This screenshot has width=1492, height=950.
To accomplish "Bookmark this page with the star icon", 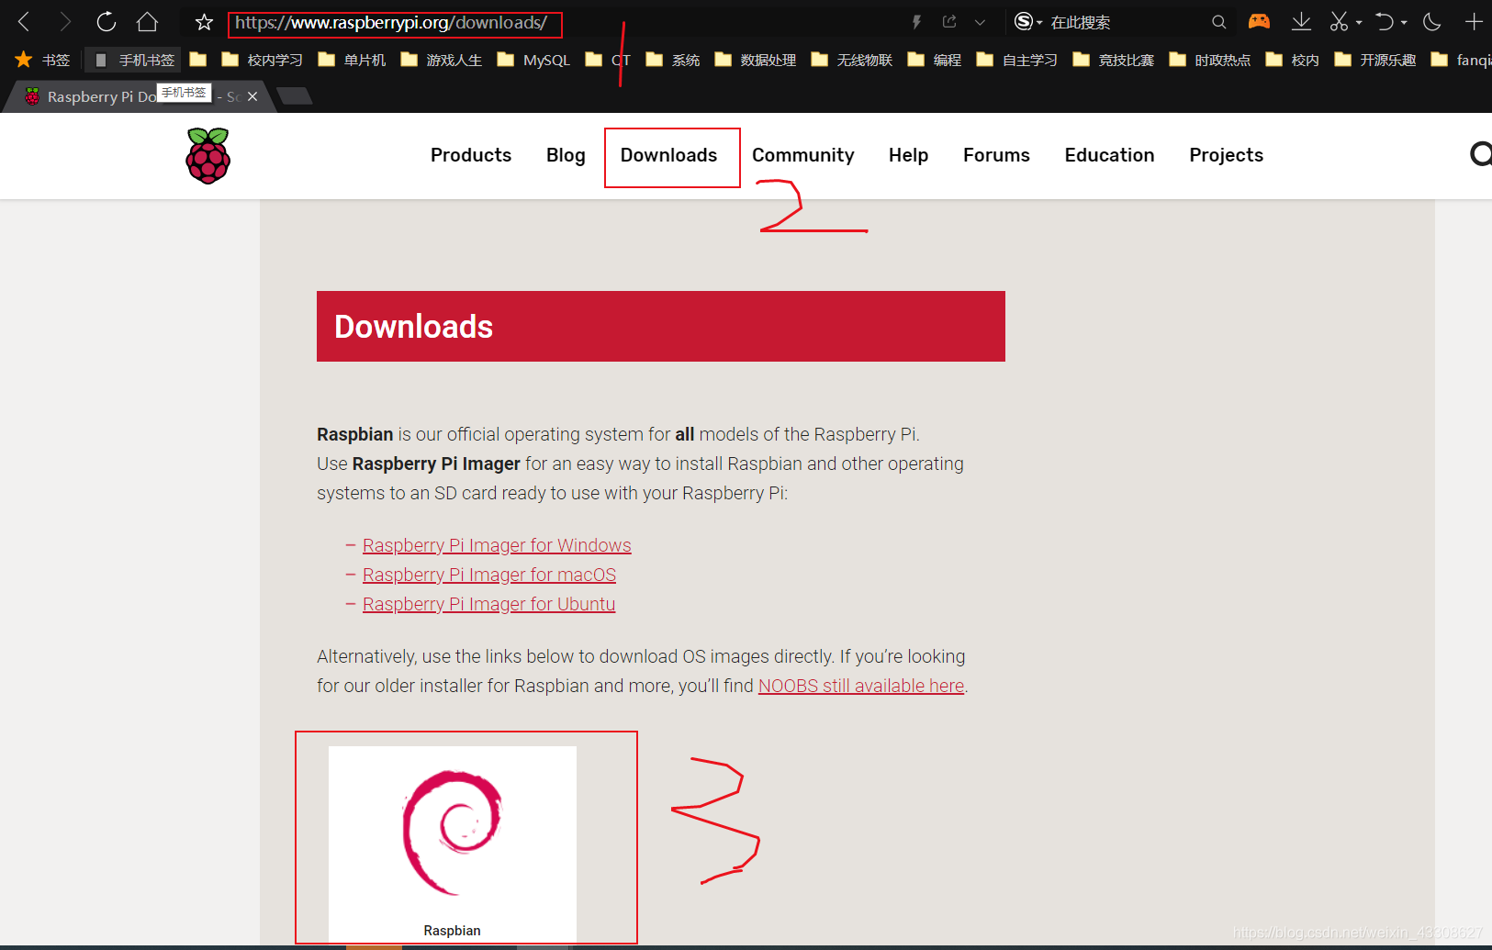I will (x=204, y=23).
